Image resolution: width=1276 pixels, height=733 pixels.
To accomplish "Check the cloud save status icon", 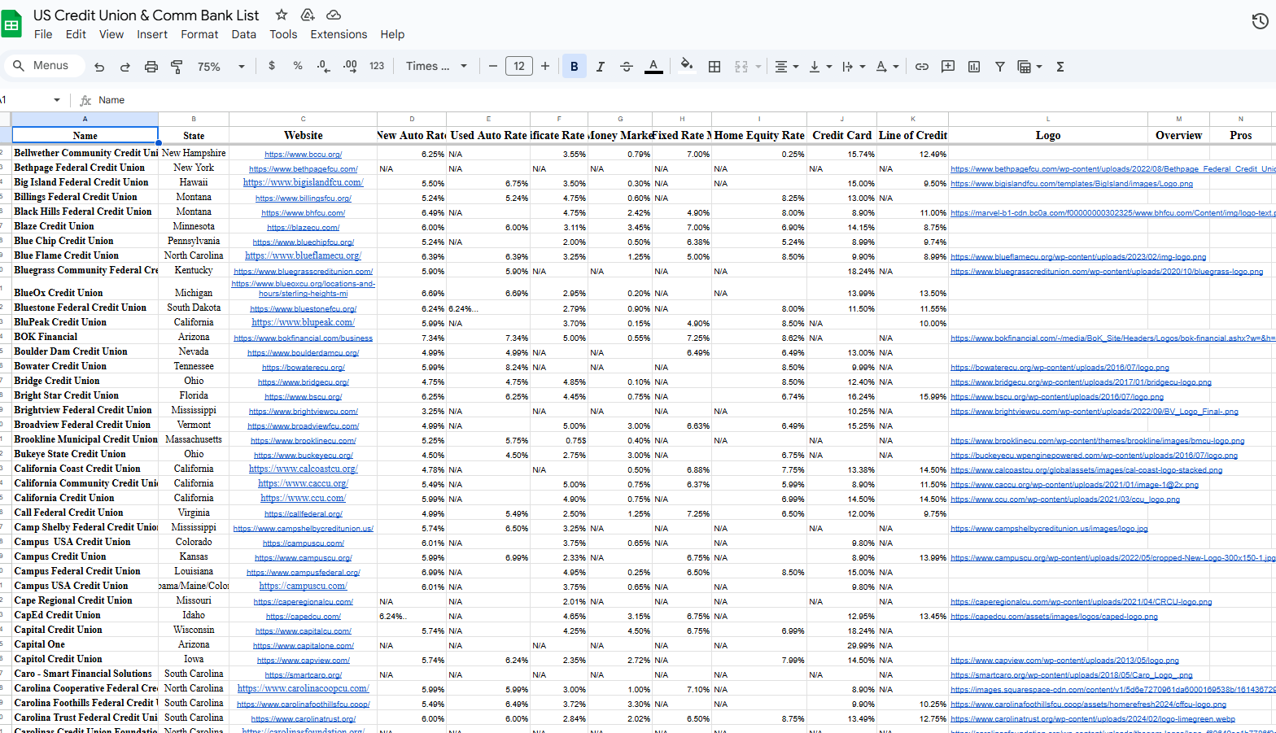I will click(x=334, y=15).
